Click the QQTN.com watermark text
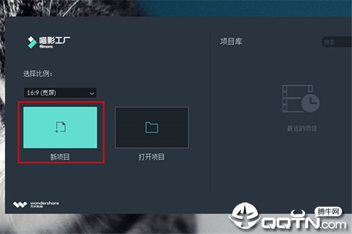Viewport: 352px width, 234px height. (304, 223)
